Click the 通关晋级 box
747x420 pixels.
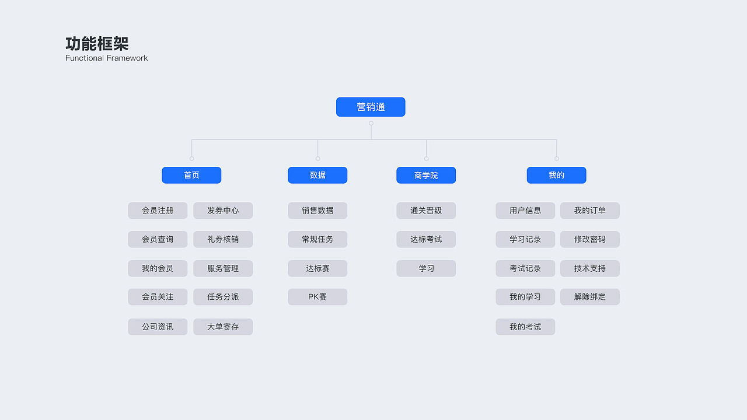[x=426, y=211]
